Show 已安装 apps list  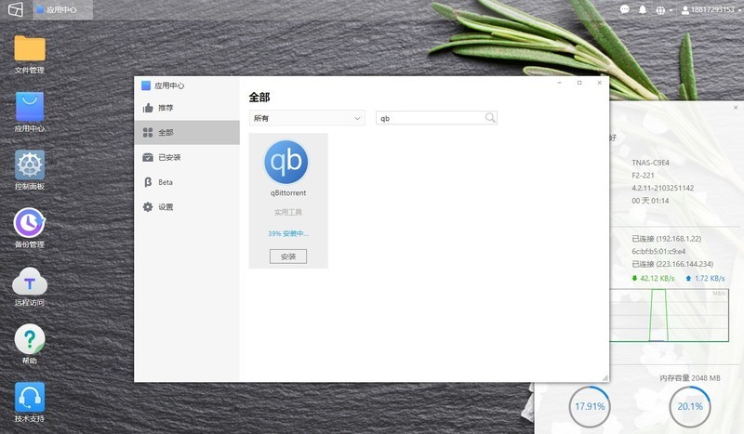click(187, 157)
